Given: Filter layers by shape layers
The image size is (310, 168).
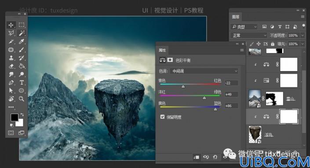Looking at the screenshot, I should point(287,27).
